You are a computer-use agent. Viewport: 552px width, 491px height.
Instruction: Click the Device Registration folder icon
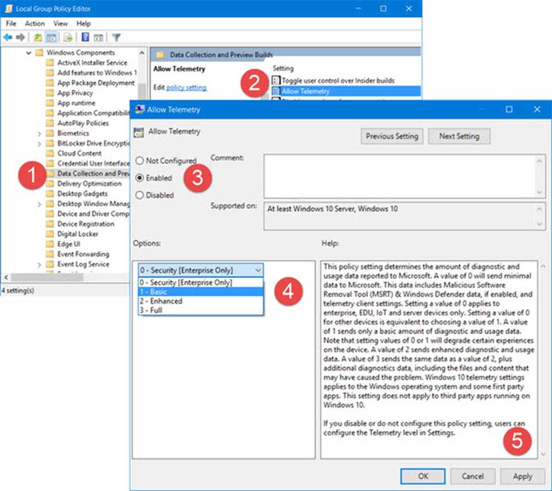(50, 224)
